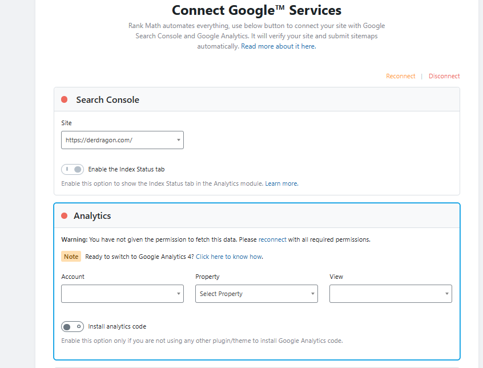
Task: Open Read more about it here
Action: 278,46
